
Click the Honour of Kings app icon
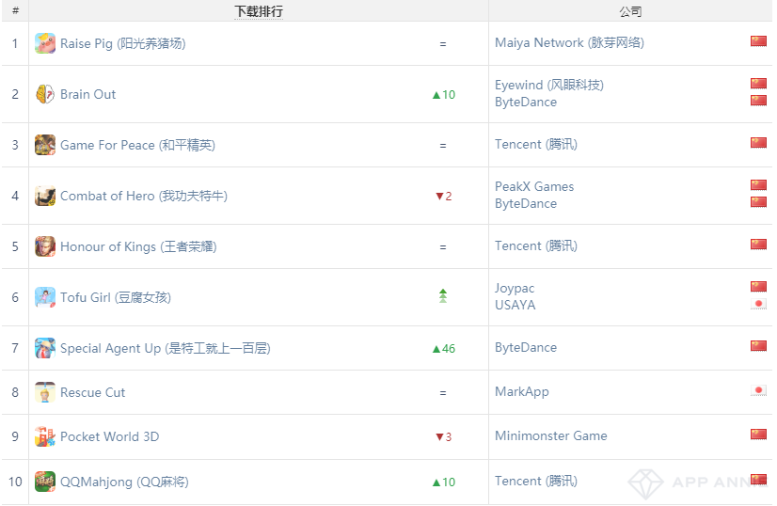(x=45, y=246)
